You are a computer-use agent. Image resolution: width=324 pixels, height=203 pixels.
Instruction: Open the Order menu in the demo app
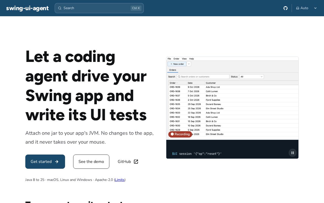(176, 59)
